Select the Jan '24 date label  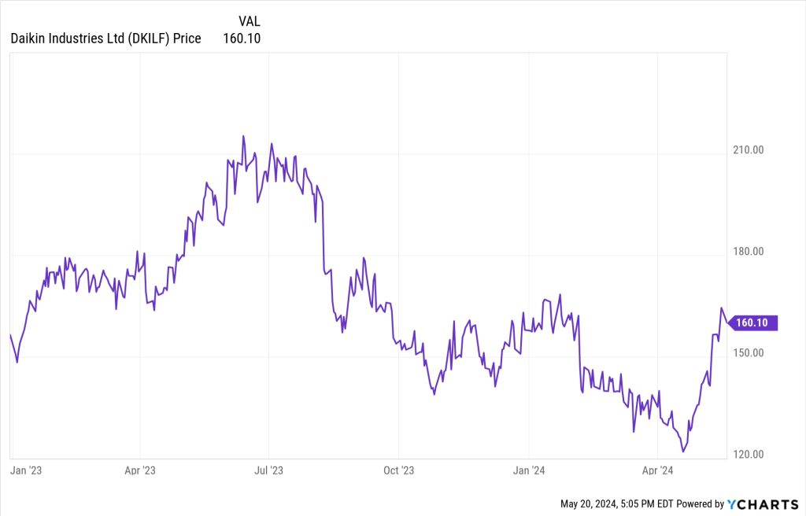pos(528,471)
